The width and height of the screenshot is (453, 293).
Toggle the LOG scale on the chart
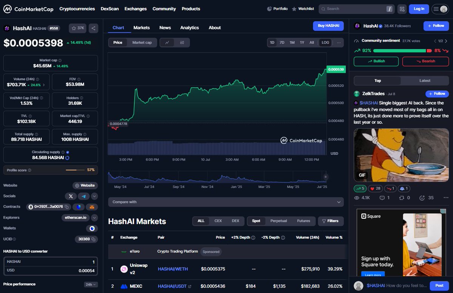[325, 42]
